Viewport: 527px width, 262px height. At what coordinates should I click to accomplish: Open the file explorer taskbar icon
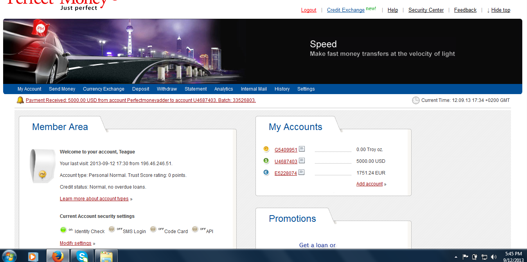pyautogui.click(x=106, y=257)
